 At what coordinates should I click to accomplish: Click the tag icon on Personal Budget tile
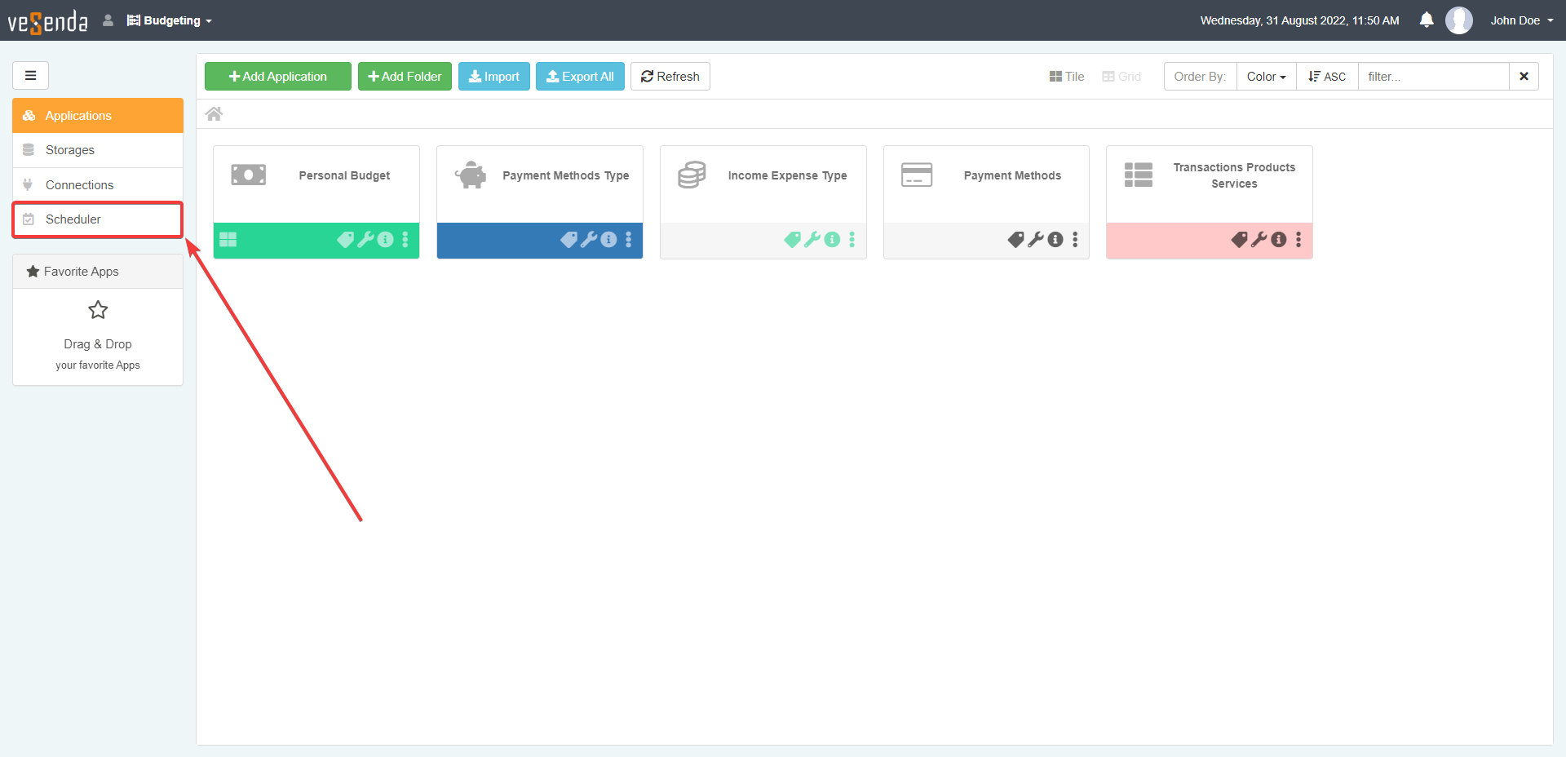[345, 240]
